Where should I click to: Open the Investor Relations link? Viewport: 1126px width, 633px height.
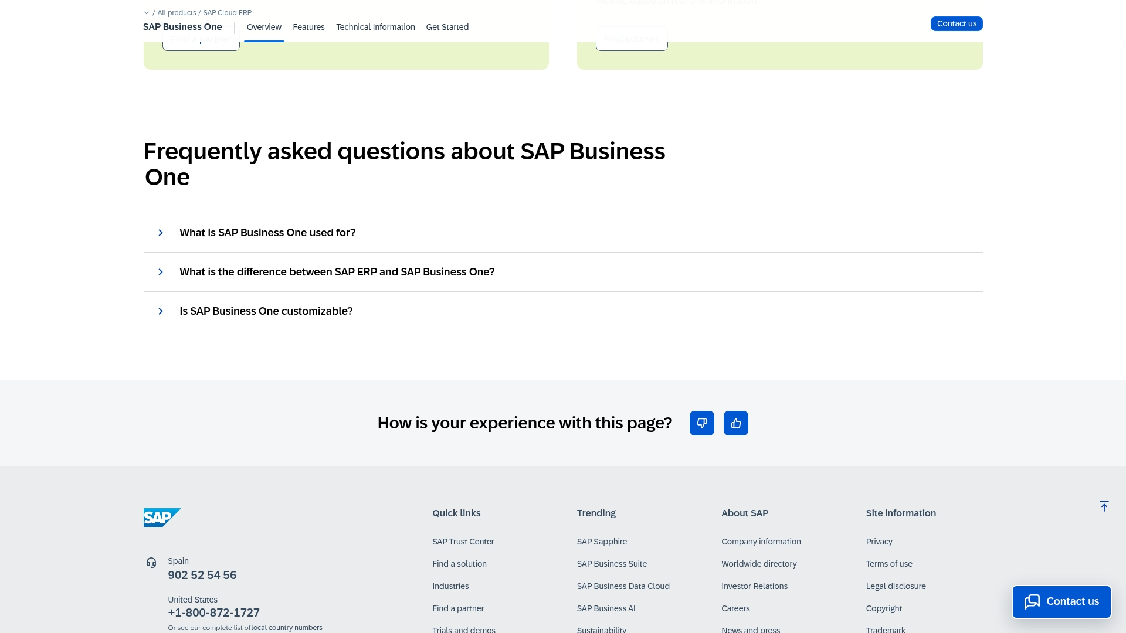point(754,586)
